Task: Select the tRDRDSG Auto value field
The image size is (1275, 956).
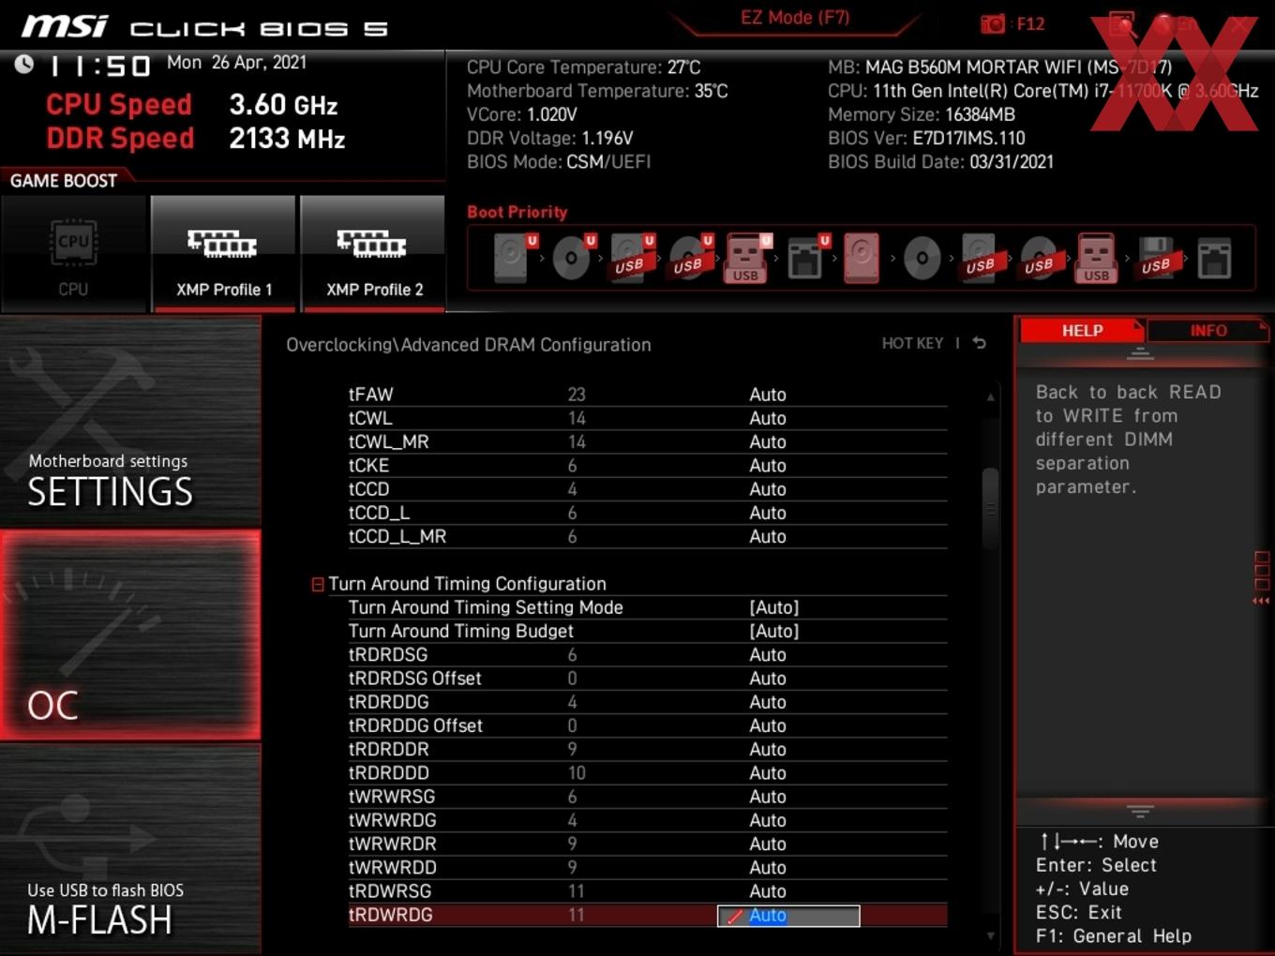Action: [x=768, y=654]
